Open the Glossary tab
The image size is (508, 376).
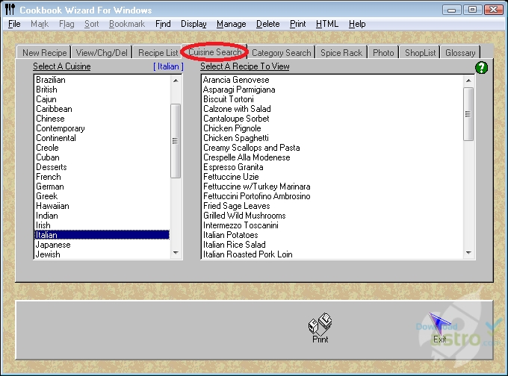tap(460, 52)
